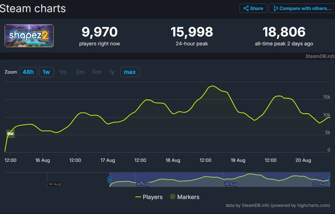Click the 15k y-axis label
335x214 pixels.
[327, 97]
